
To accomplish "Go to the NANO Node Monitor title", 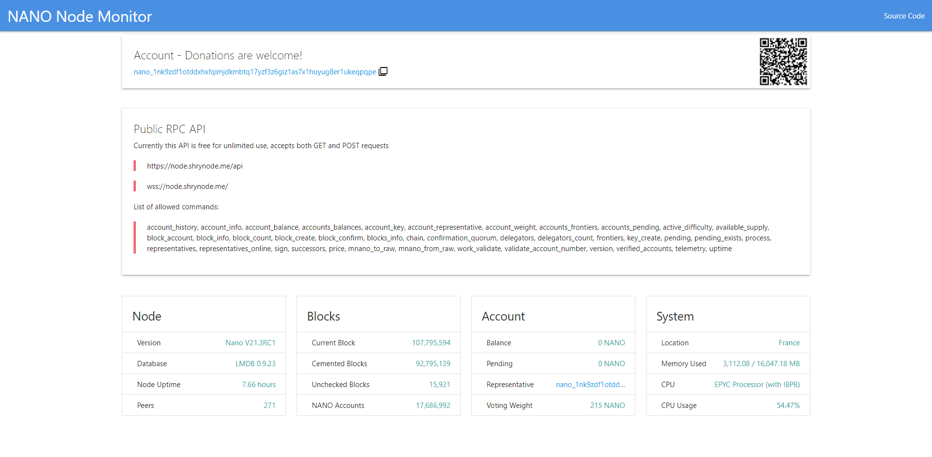I will 80,17.
